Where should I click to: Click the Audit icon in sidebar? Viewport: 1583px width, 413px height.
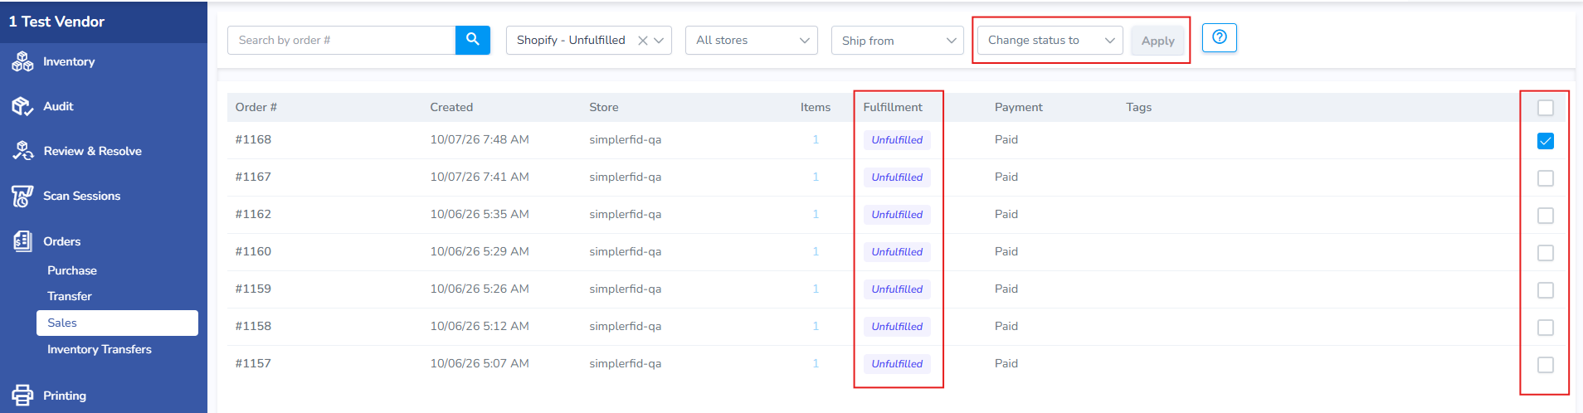point(22,106)
